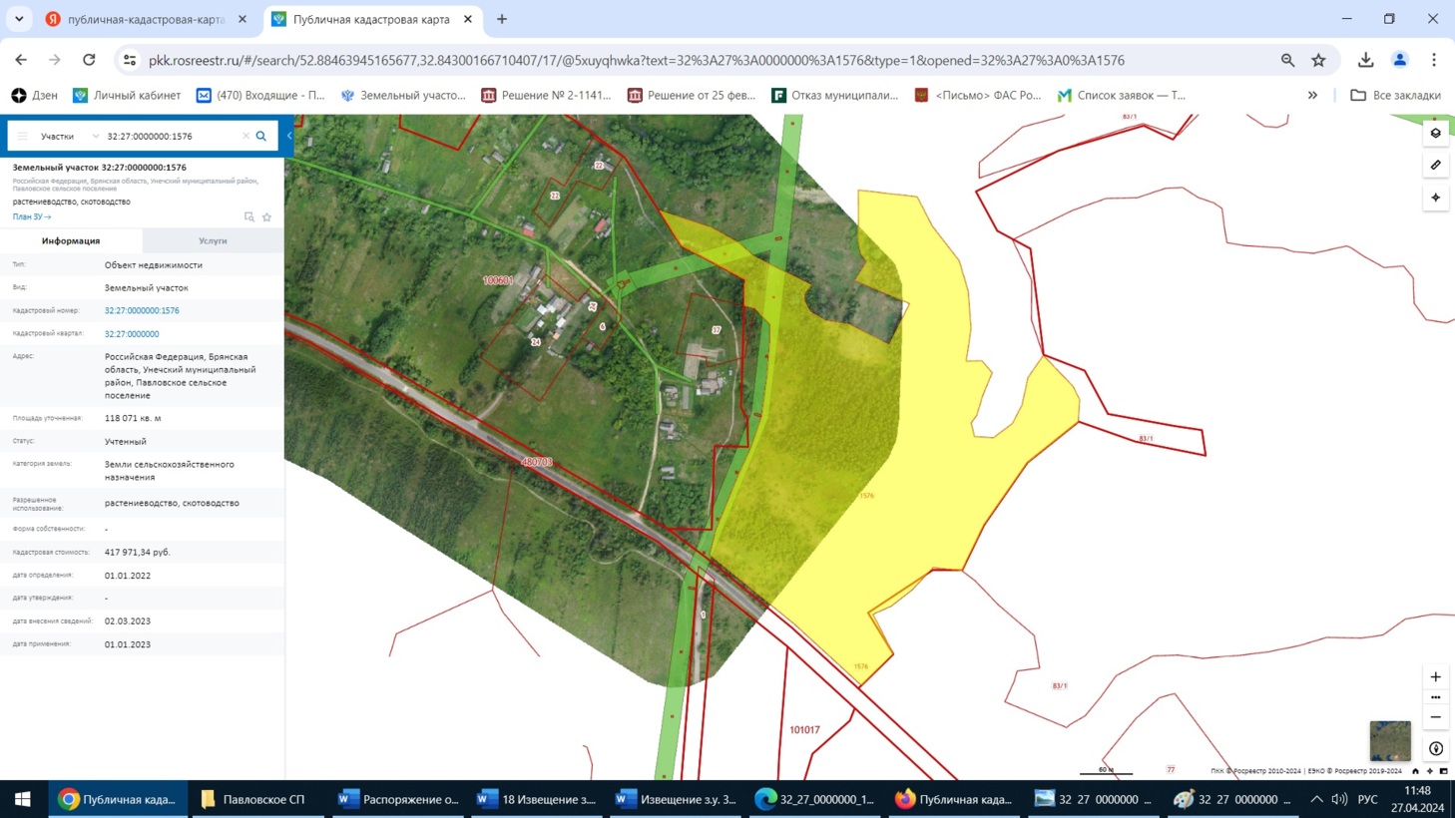The width and height of the screenshot is (1455, 818).
Task: Bookmark this page with star icon
Action: coord(1318,61)
